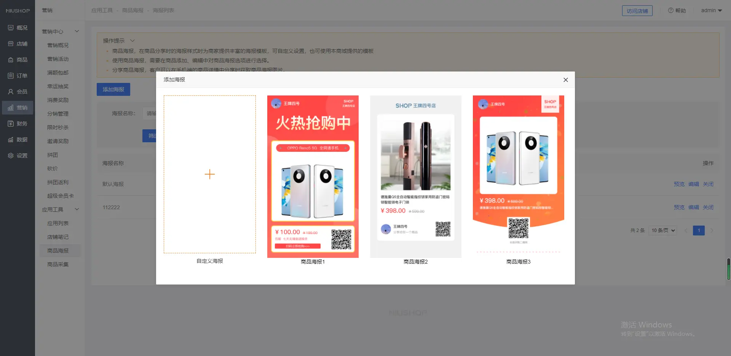Viewport: 731px width, 356px height.
Task: Click 编辑 link for 默认海报 row
Action: 693,184
